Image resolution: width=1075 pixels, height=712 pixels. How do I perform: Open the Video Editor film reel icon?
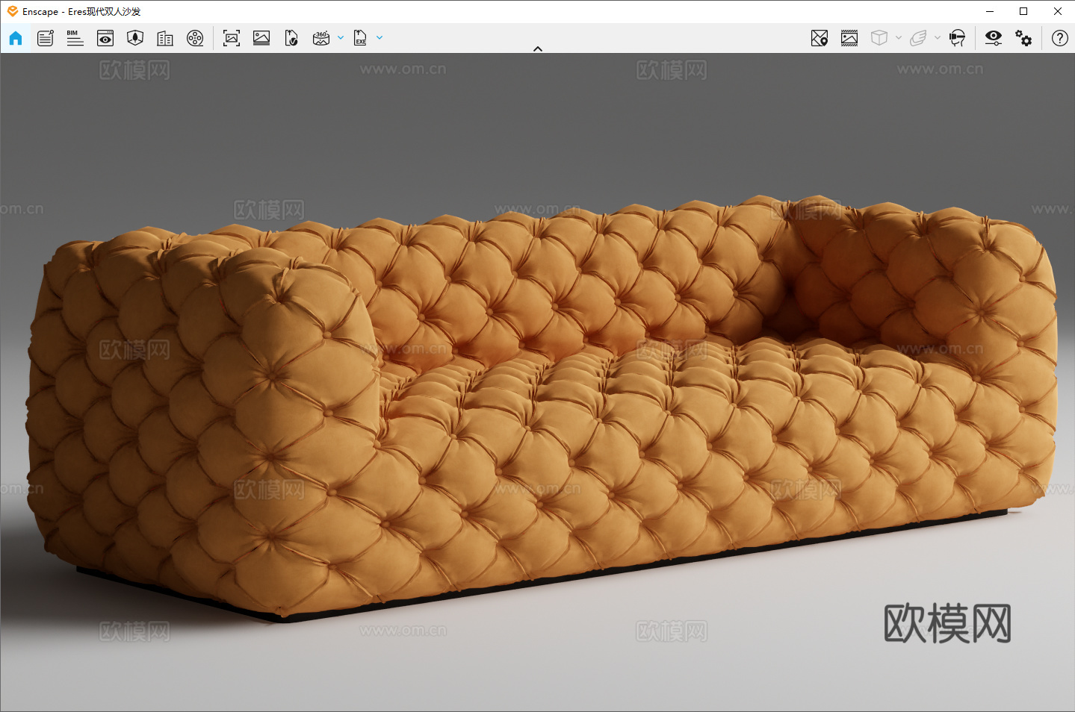195,38
